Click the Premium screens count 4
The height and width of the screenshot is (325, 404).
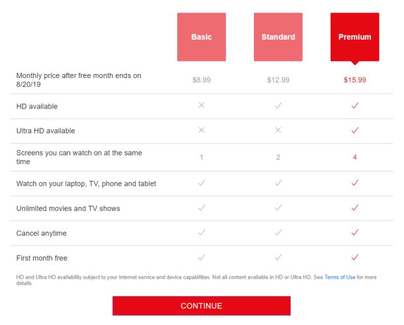tap(355, 157)
